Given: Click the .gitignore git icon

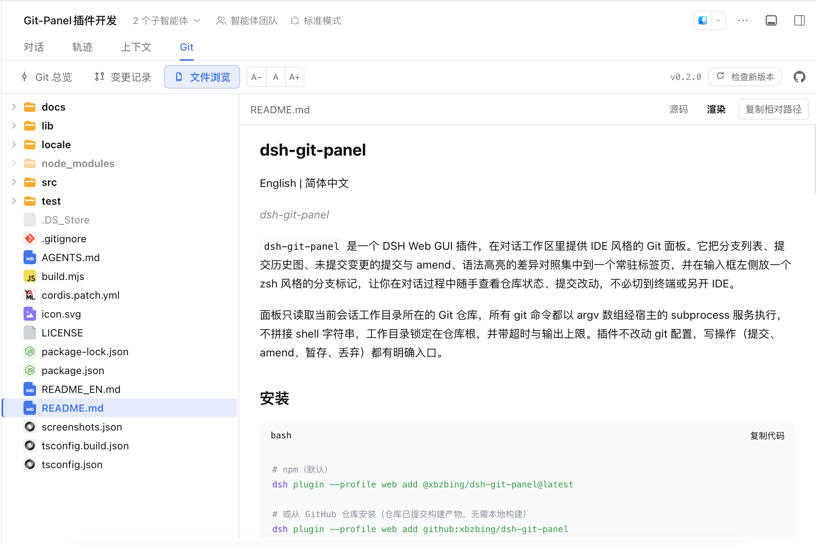Looking at the screenshot, I should click(30, 238).
